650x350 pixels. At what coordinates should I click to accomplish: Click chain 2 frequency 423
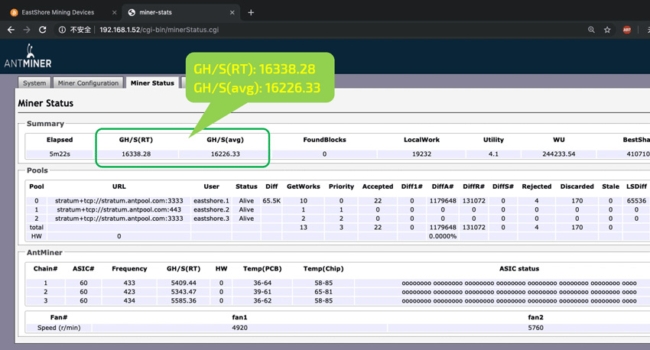pos(129,292)
